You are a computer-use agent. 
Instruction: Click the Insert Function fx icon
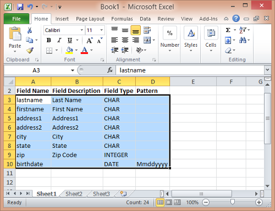110,70
